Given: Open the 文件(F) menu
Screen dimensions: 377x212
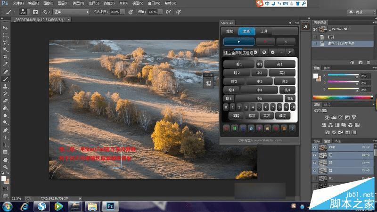Looking at the screenshot, I should coord(18,3).
